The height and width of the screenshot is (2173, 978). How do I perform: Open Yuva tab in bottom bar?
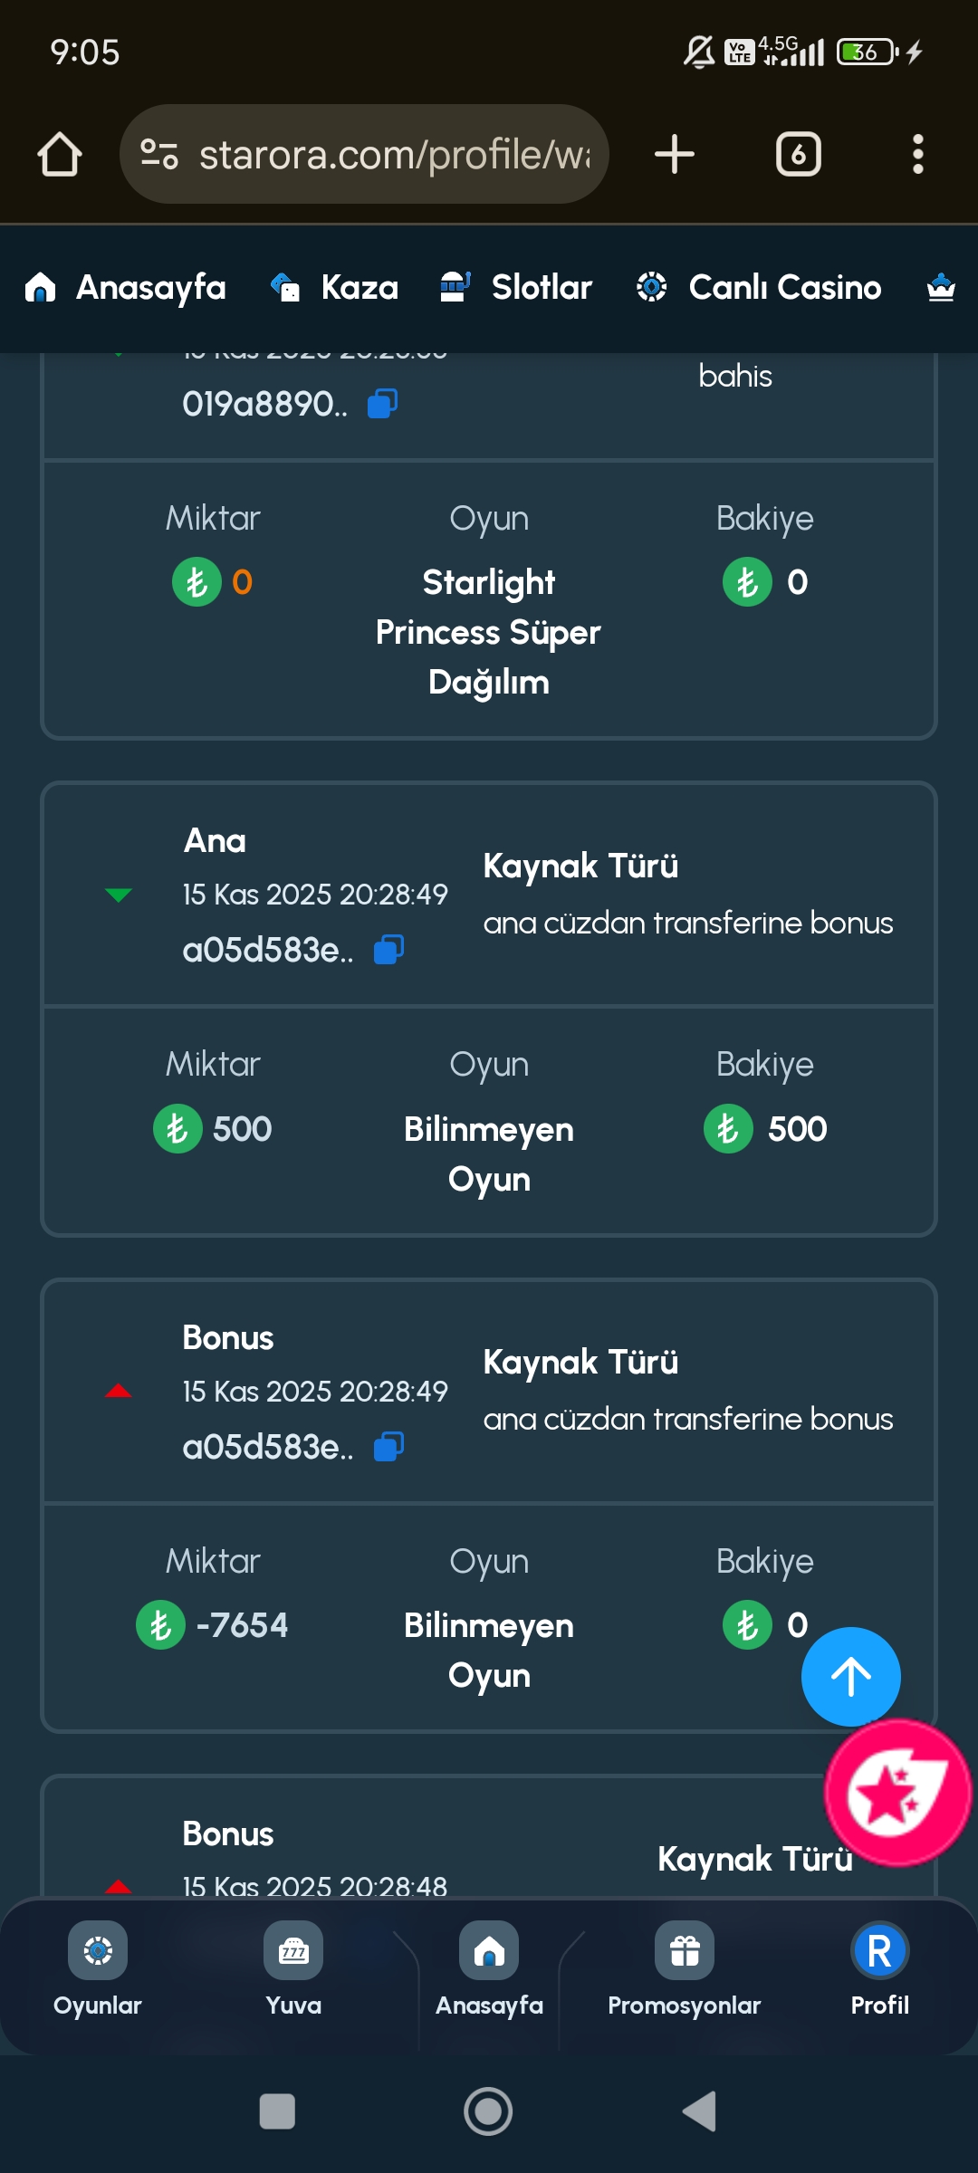(293, 1970)
